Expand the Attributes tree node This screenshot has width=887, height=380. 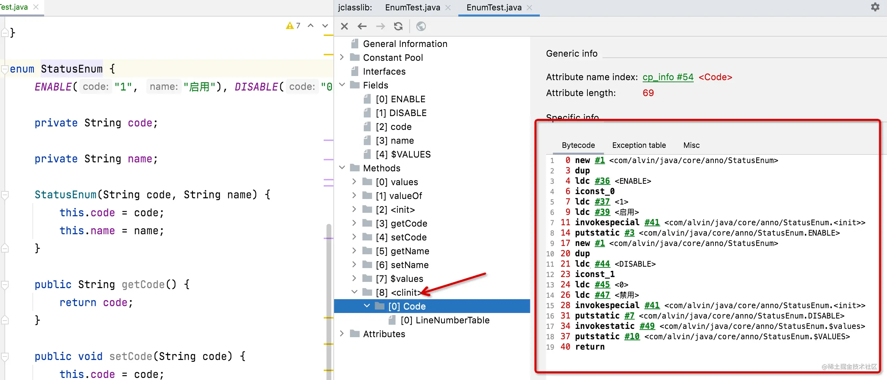(x=342, y=334)
